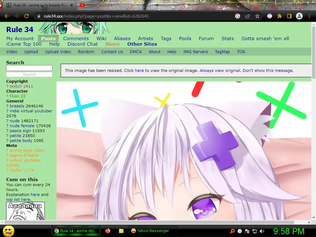
Task: Visit the Forum
Action: (x=206, y=39)
